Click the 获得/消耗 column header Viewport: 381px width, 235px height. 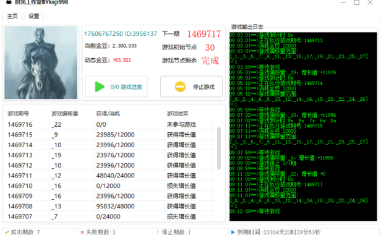coord(108,114)
